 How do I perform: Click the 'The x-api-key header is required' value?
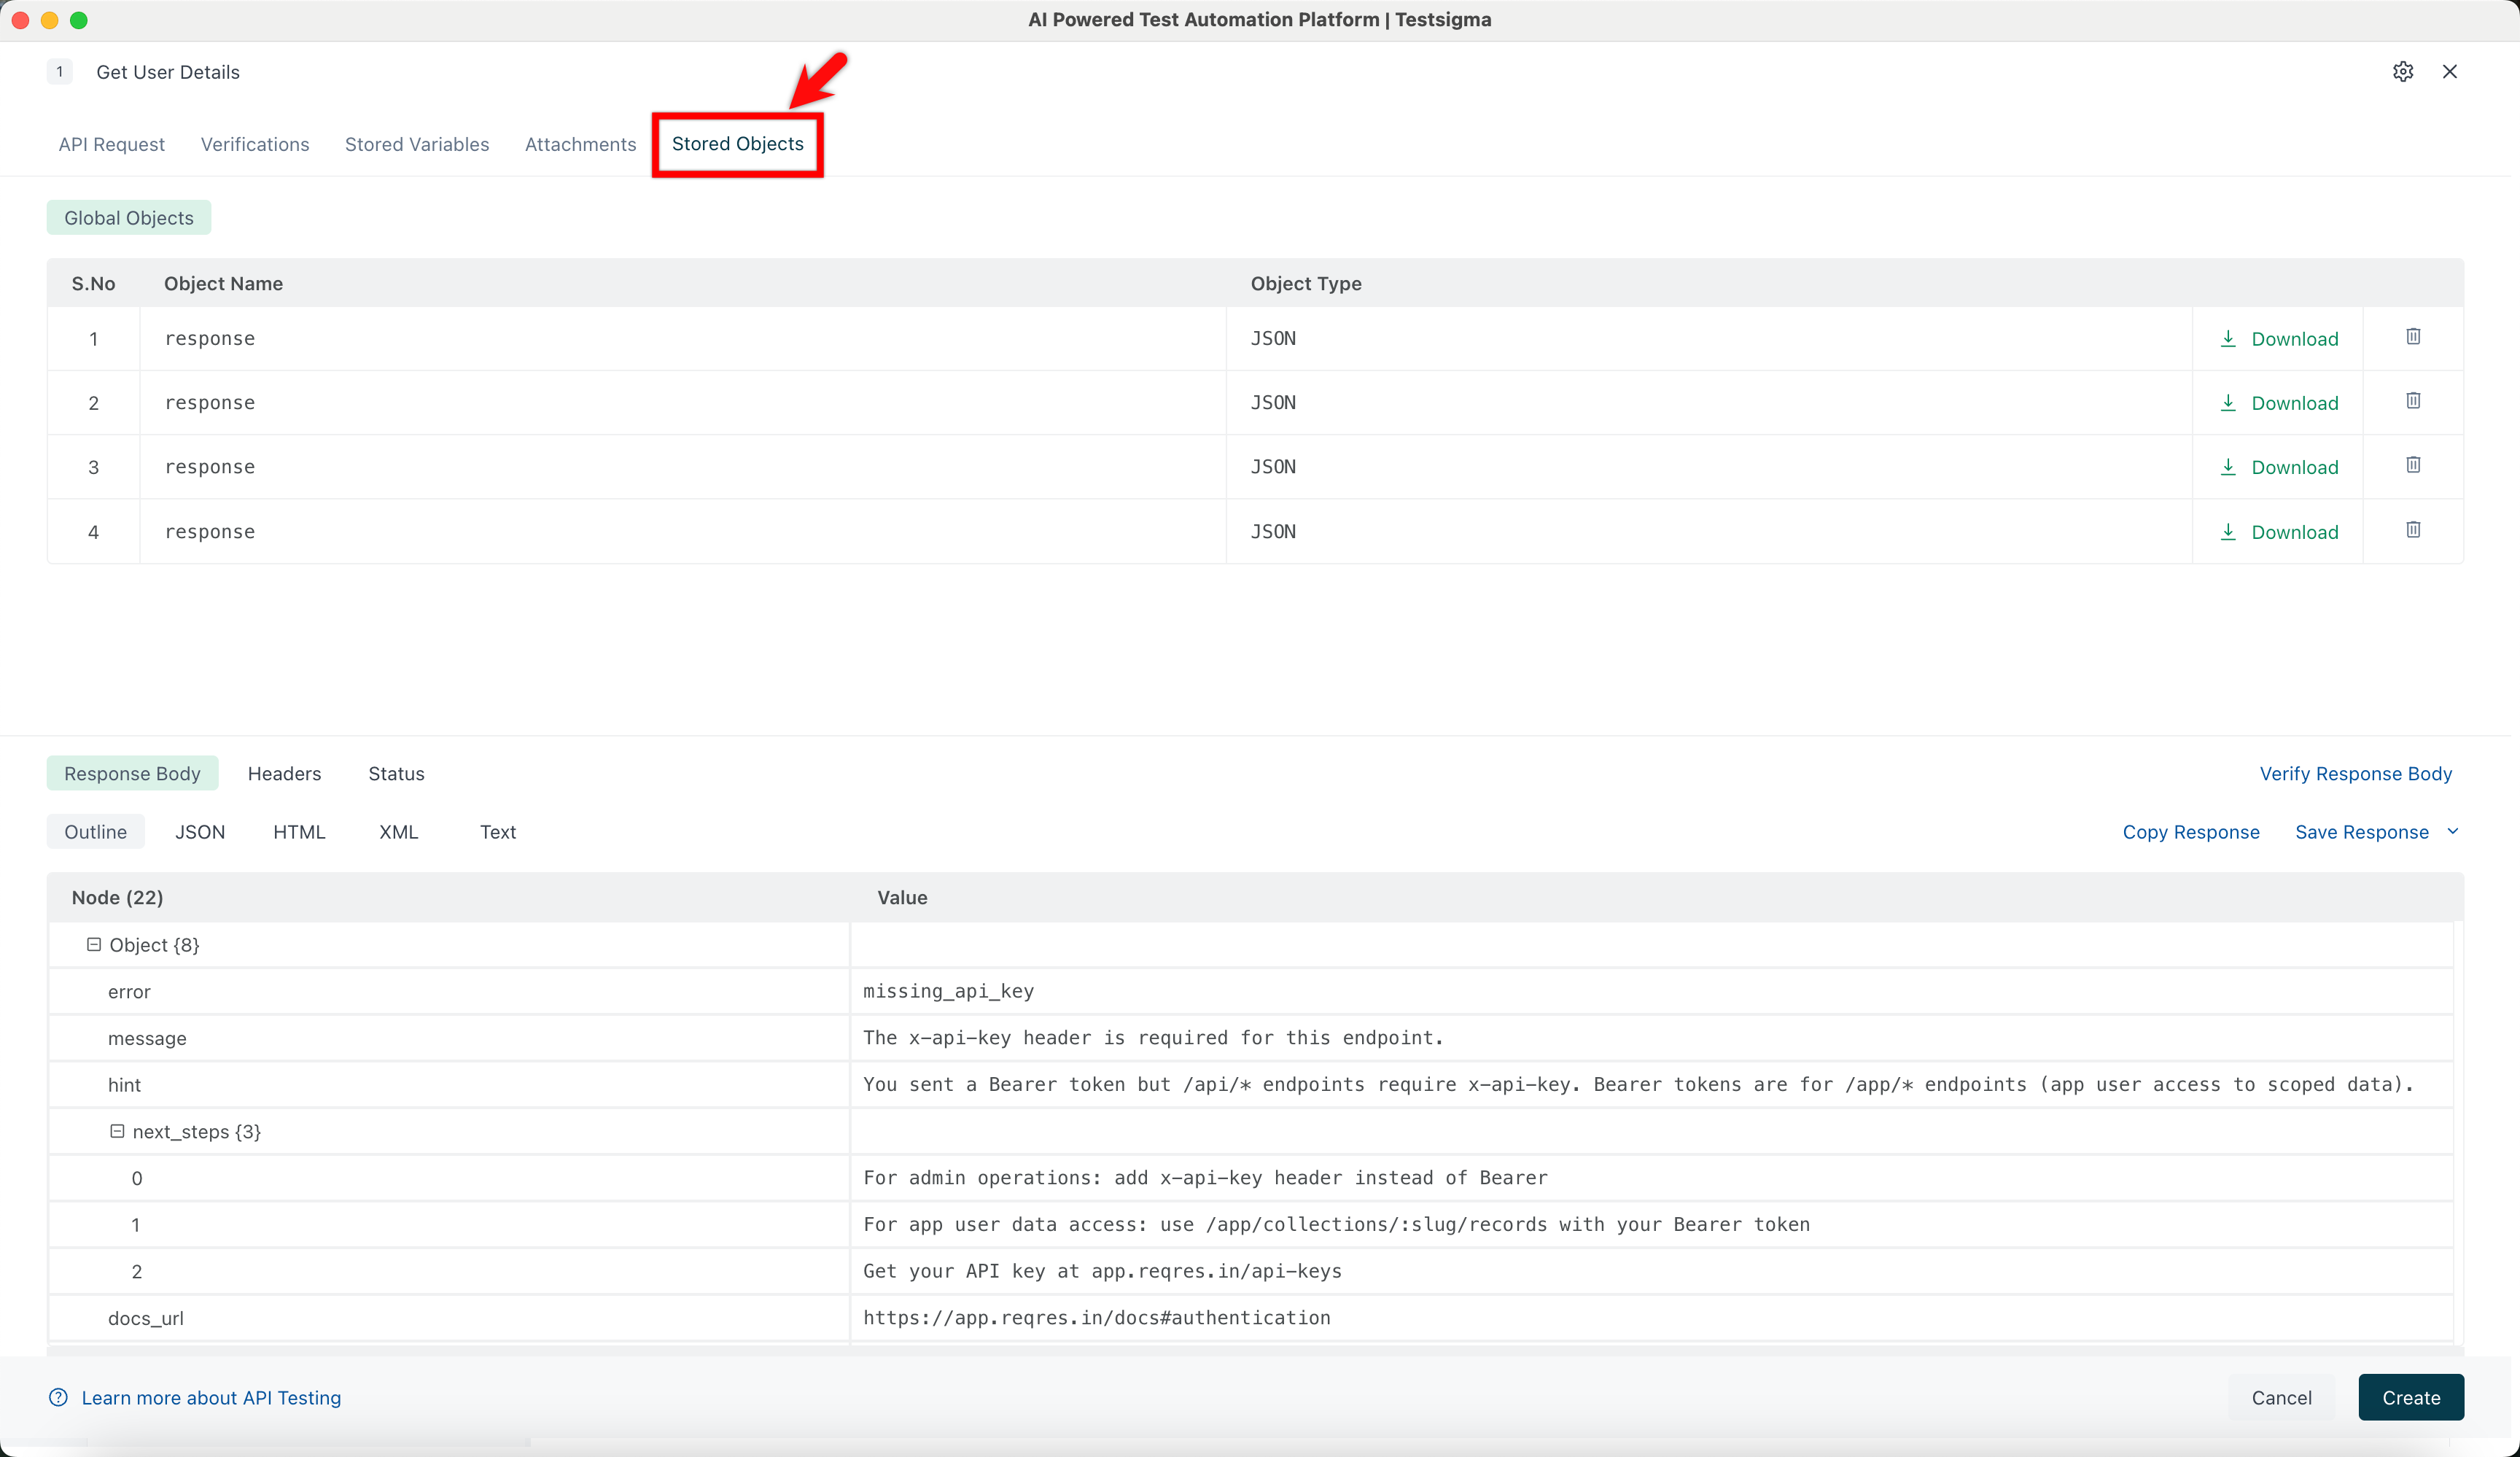(1153, 1038)
